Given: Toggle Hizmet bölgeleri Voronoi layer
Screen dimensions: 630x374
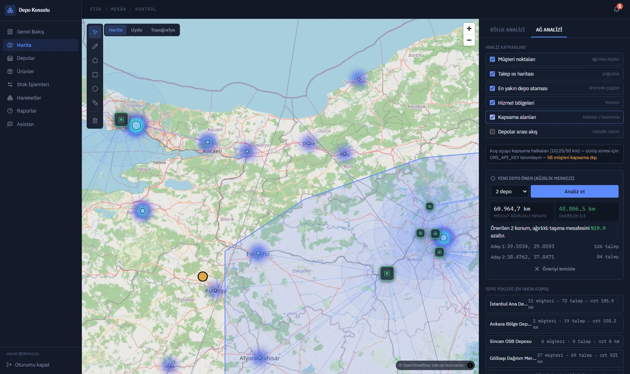Looking at the screenshot, I should pos(492,103).
